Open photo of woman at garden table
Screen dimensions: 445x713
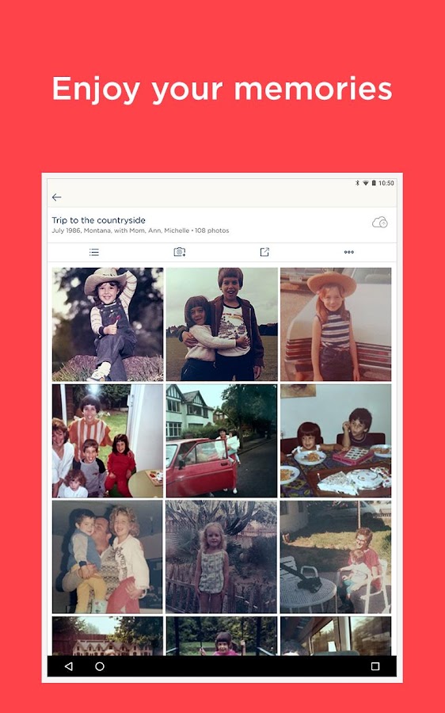tap(336, 557)
